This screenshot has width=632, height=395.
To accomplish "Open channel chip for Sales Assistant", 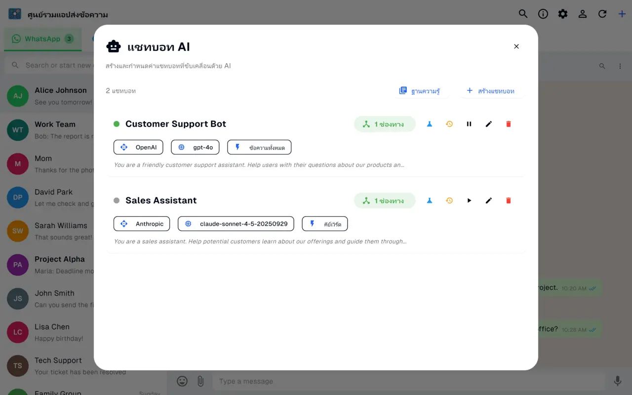I will 385,200.
